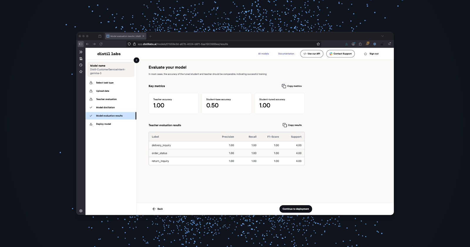Open Firefox hamburger application menu
The height and width of the screenshot is (247, 470).
tap(389, 44)
